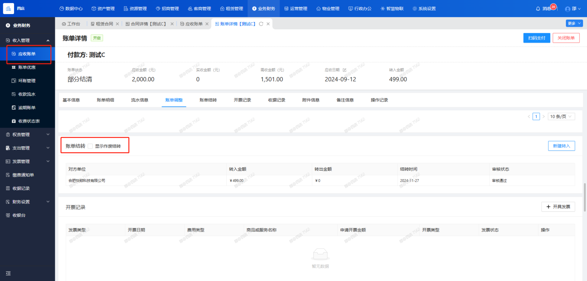Expand the 权责管理 sidebar group
Screen dimensions: 587x281
click(27, 135)
